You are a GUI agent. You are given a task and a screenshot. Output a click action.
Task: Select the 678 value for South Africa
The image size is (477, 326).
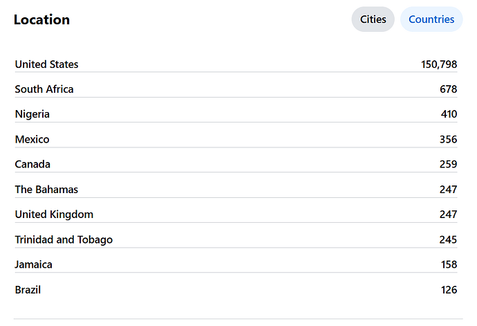(x=448, y=89)
